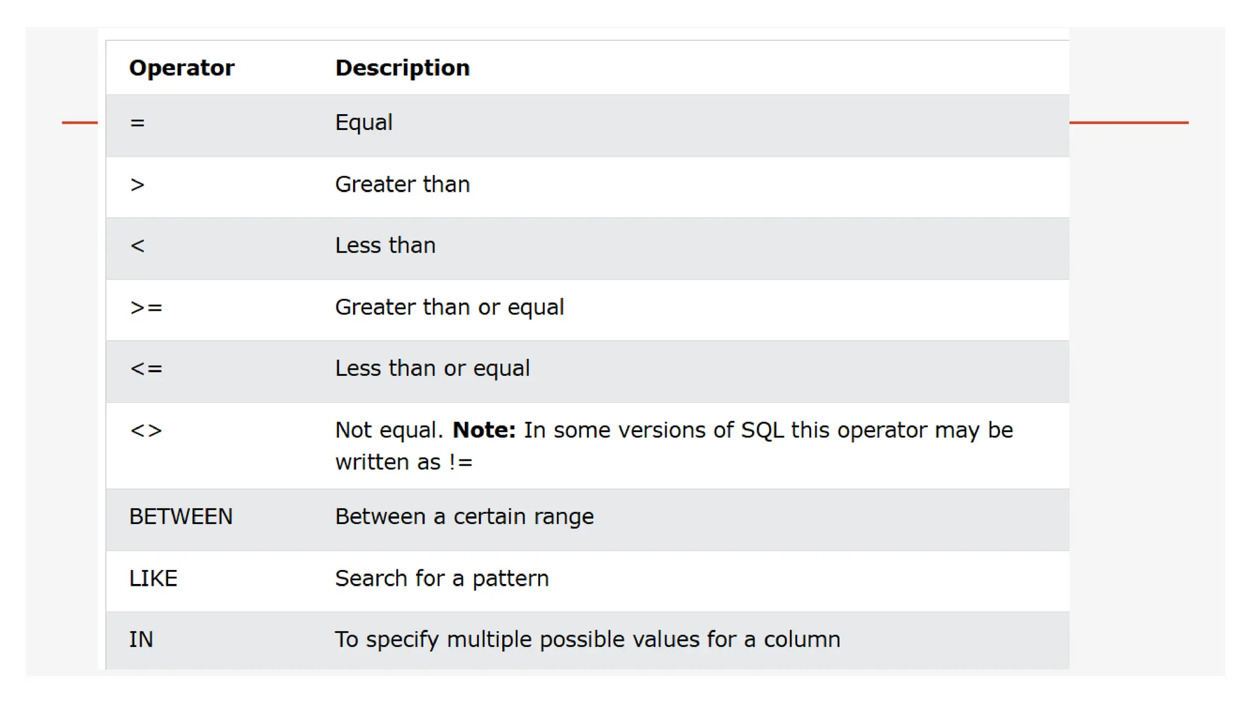
Task: Click the Description column header
Action: (x=402, y=68)
